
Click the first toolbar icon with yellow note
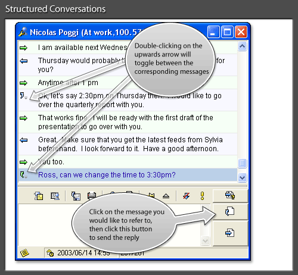tap(39, 196)
